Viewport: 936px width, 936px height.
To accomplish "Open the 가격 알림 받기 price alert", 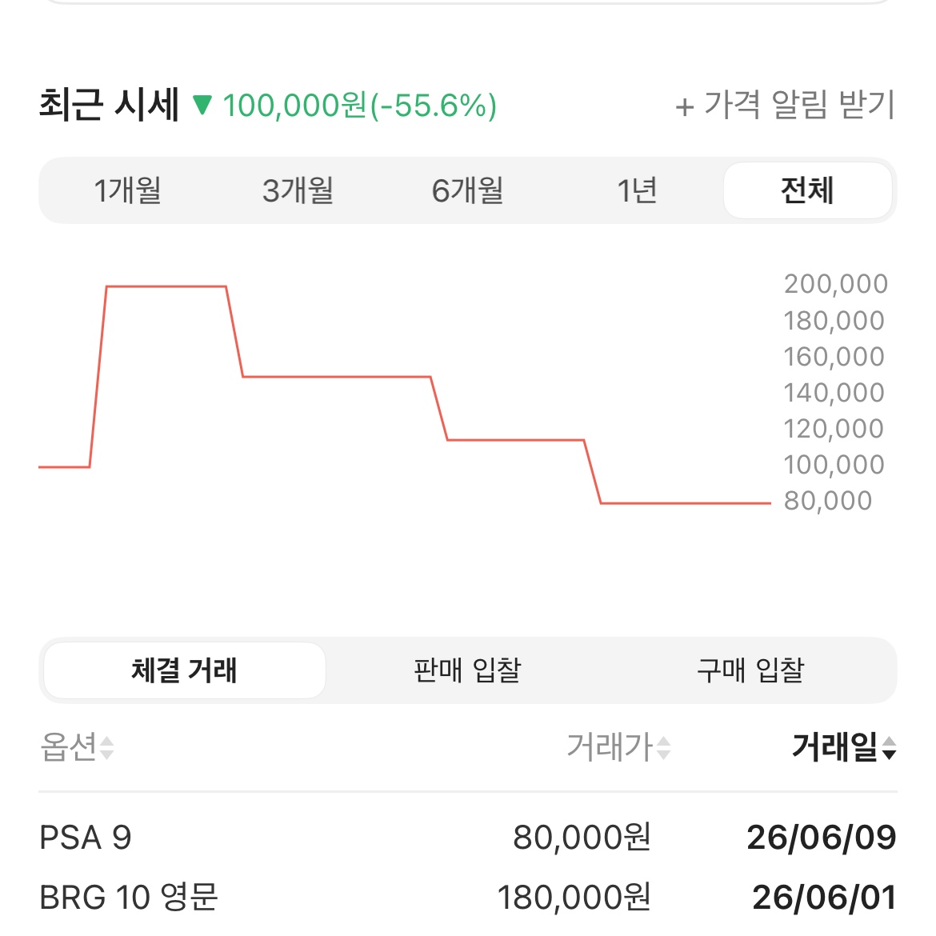I will 785,105.
